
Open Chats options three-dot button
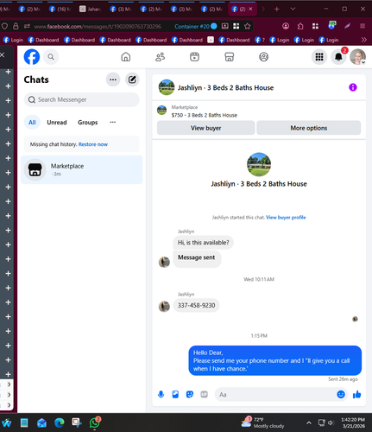[113, 79]
